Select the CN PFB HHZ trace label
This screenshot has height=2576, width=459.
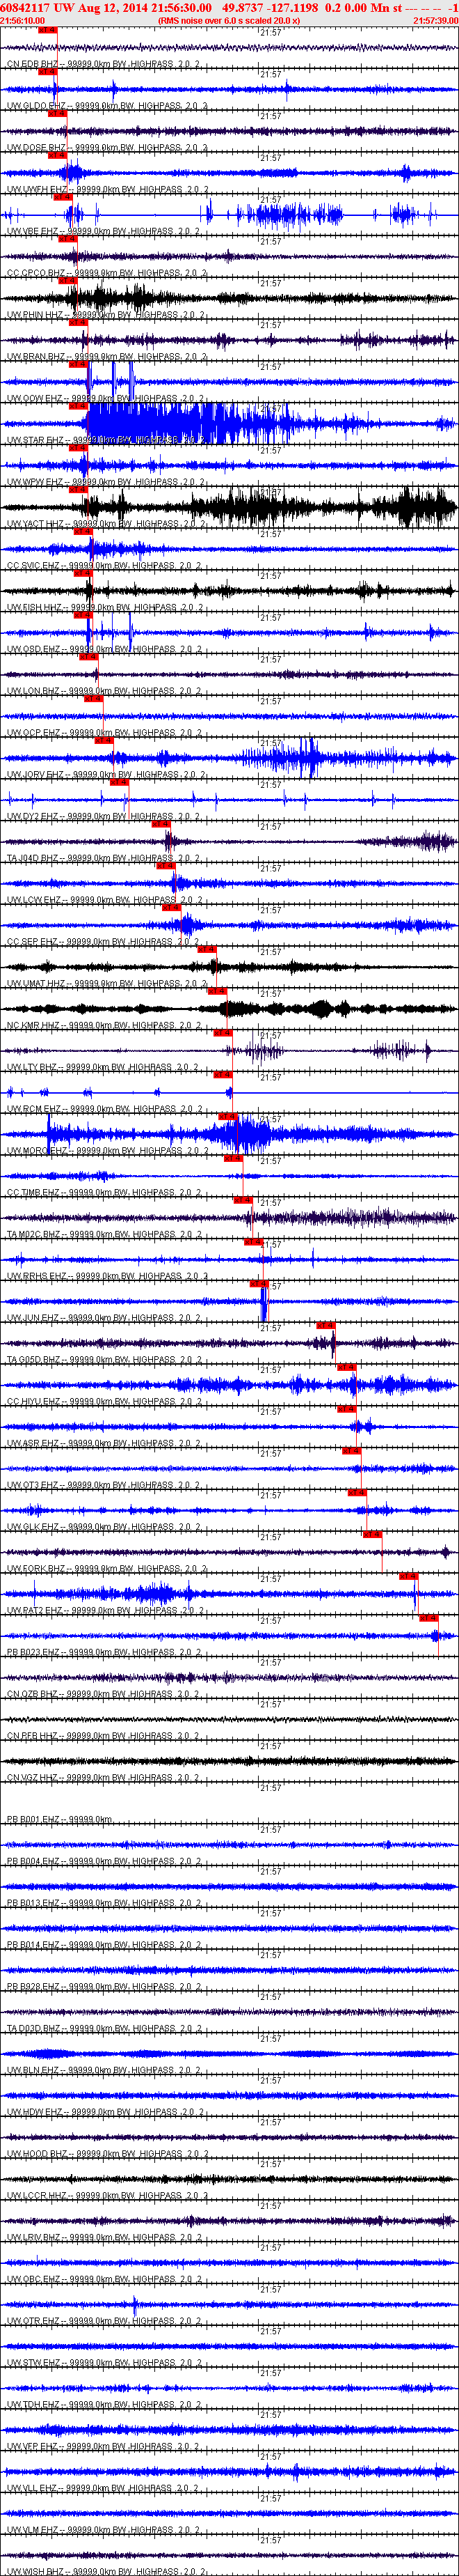(103, 1737)
